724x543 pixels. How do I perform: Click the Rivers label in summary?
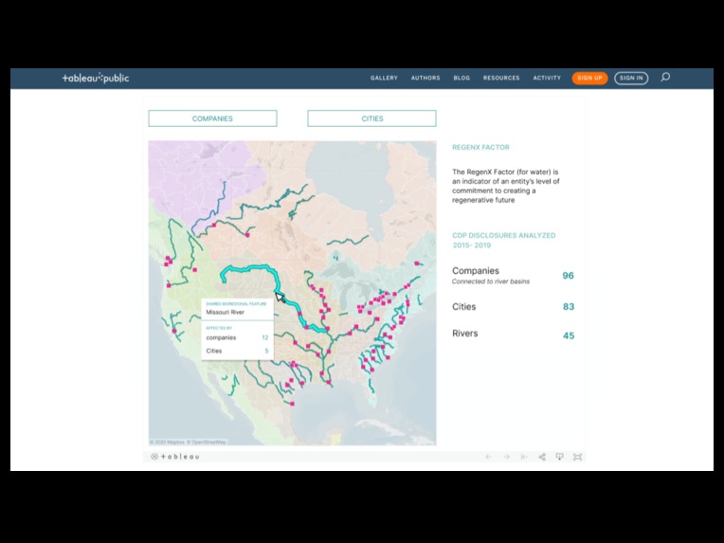pyautogui.click(x=465, y=334)
